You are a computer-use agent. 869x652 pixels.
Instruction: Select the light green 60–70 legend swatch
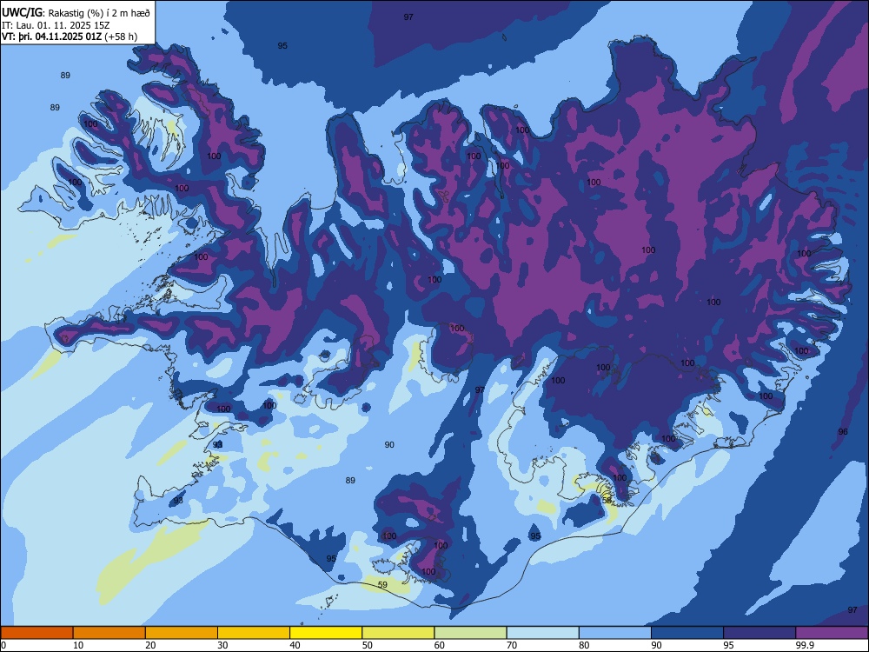point(470,633)
